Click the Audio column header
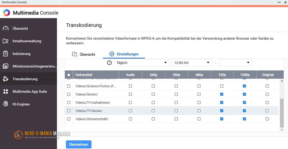288x149 pixels. click(130, 75)
